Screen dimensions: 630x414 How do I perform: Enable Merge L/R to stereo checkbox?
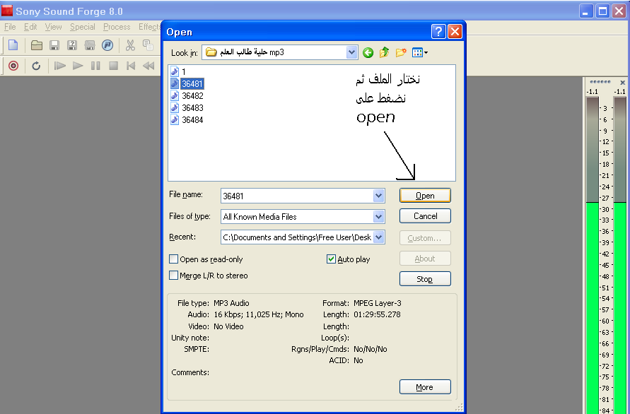[x=173, y=275]
